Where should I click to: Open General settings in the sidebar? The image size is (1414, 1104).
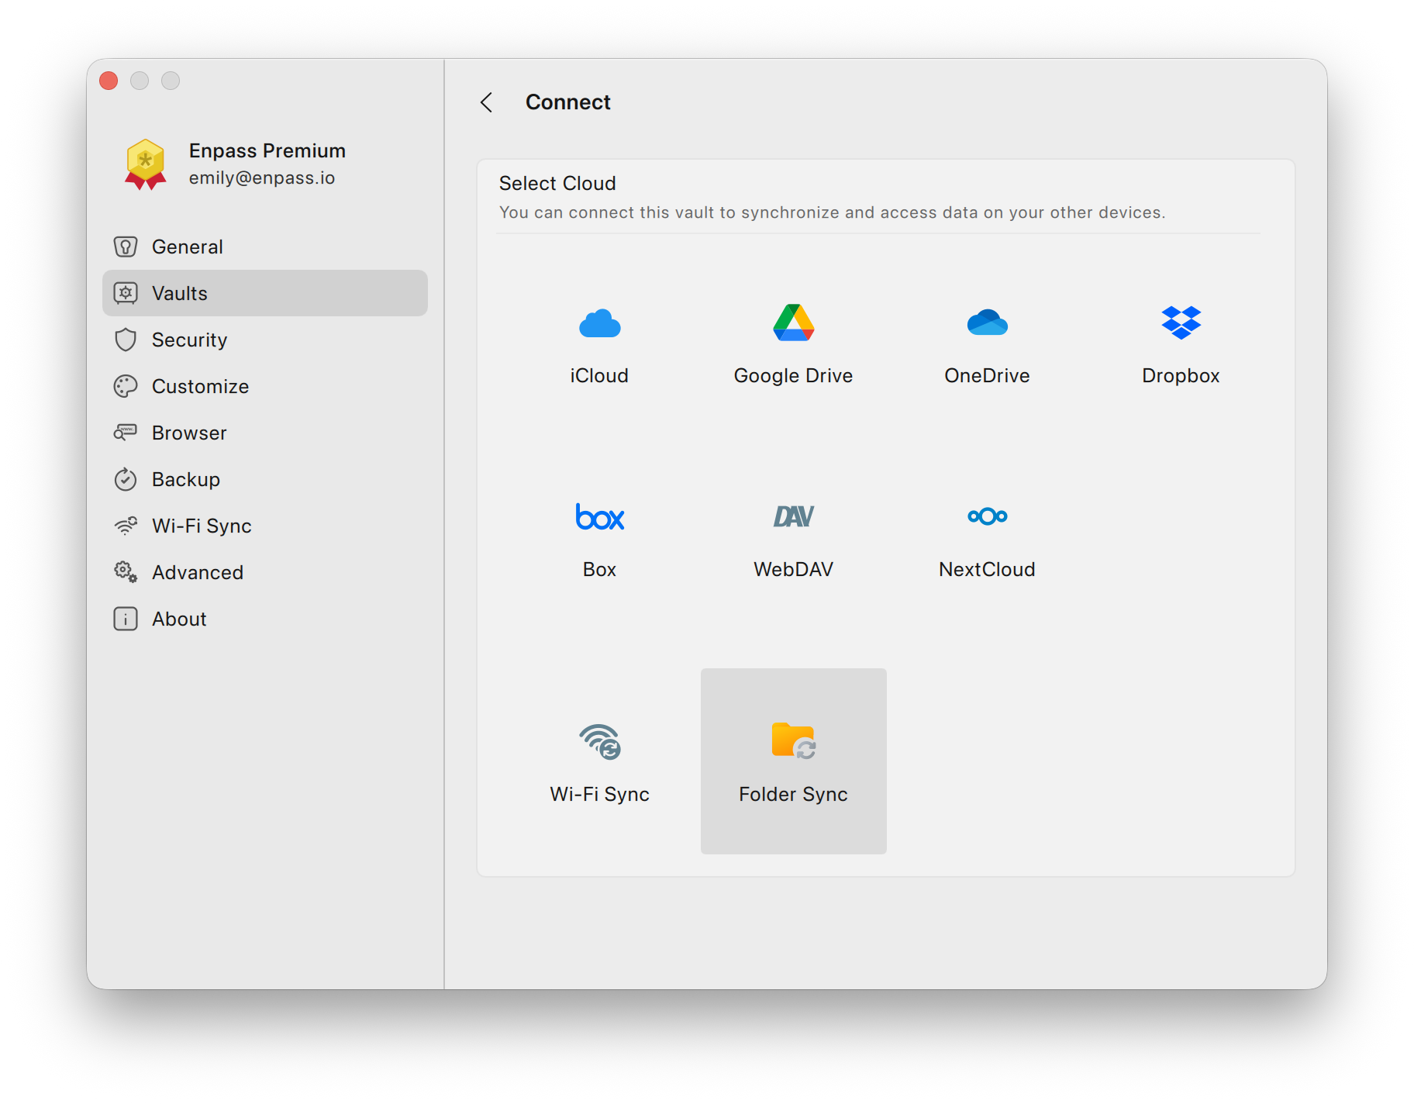[265, 247]
